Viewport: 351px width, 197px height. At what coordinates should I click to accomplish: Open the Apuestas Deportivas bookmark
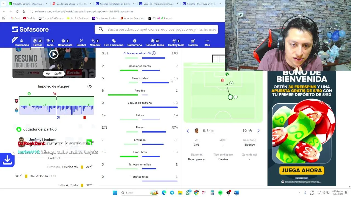click(x=133, y=18)
